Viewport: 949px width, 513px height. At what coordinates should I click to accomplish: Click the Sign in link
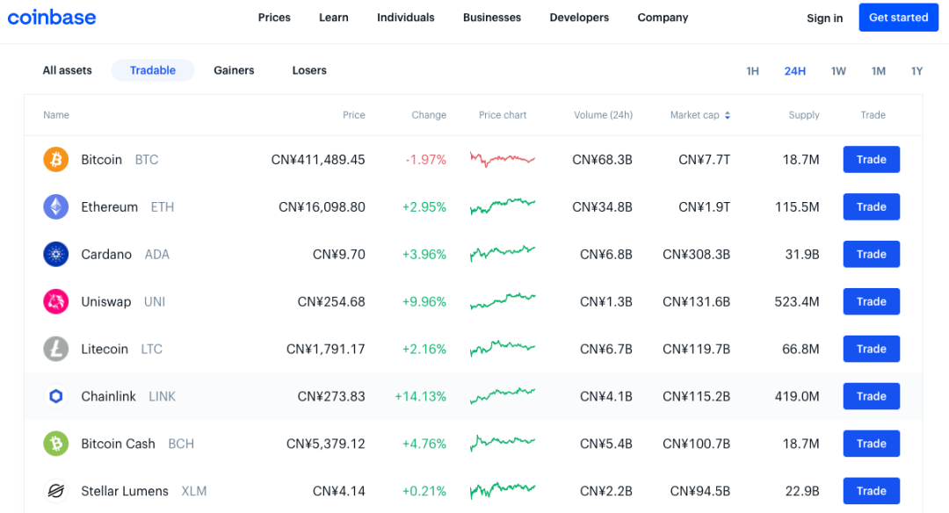(824, 18)
